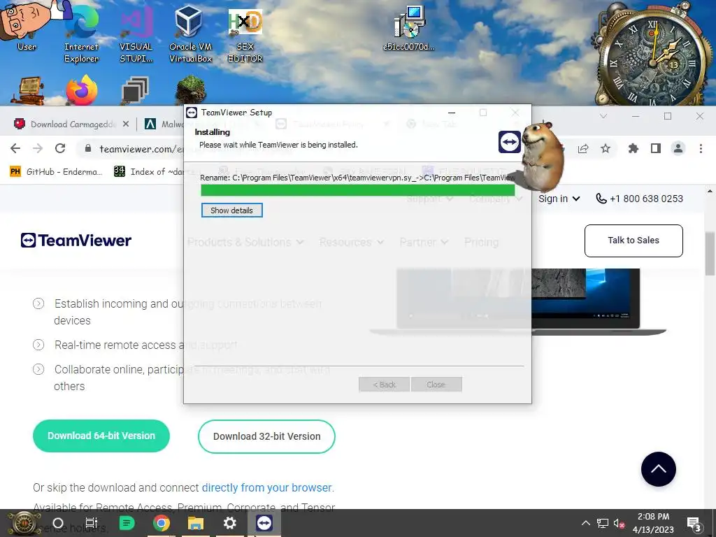Expand hidden system tray icons
Screen dimensions: 716x537
click(585, 523)
